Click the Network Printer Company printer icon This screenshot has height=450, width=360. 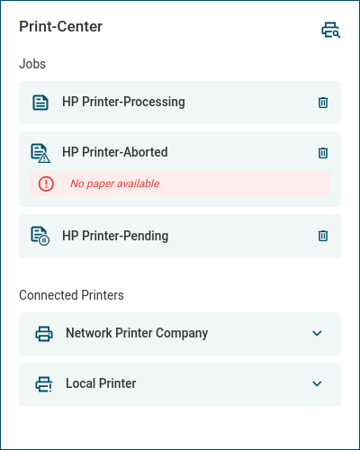click(44, 334)
